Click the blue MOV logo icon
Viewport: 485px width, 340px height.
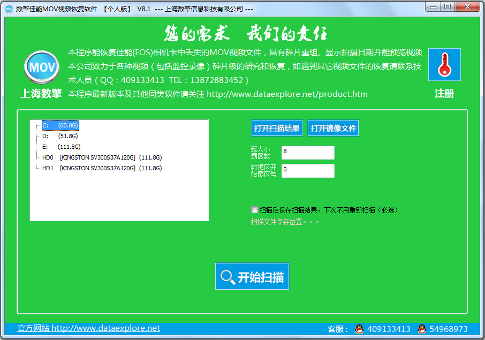[41, 67]
